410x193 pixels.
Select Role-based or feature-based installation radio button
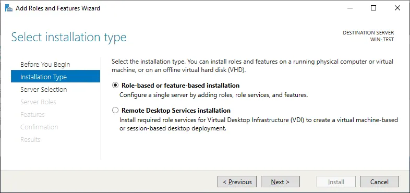(x=115, y=85)
